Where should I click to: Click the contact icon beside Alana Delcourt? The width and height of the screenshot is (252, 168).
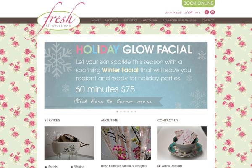coord(159,166)
